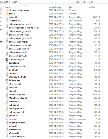The image size is (108, 139).
Task: Sort by Senast ändrad column
Action: point(55,7)
